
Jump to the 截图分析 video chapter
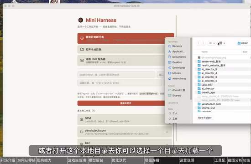[235, 160]
